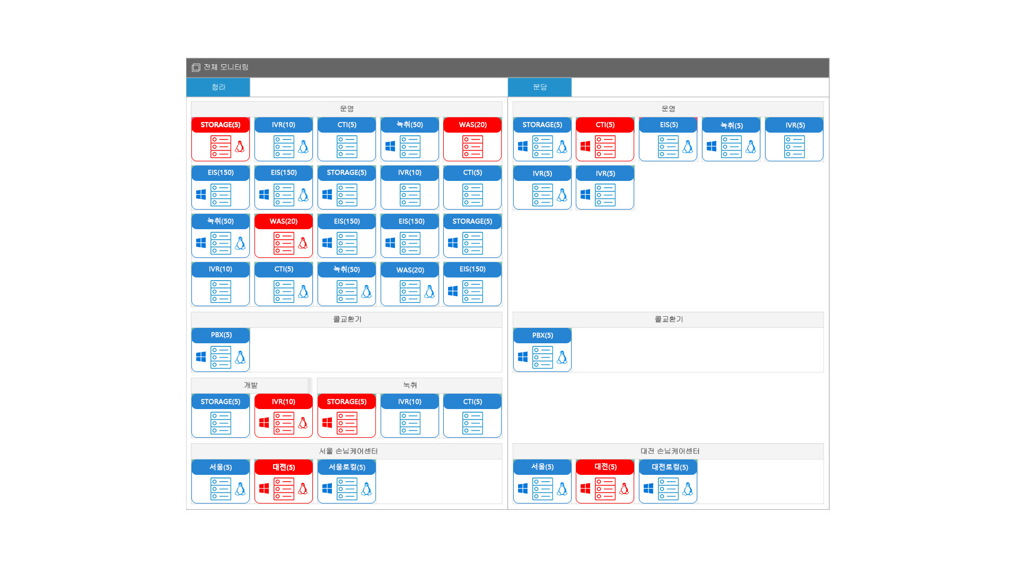Click the red Linux penguin icon in the 대전 손님케어센터 대전(5) tile
The image size is (1018, 573).
[x=624, y=489]
